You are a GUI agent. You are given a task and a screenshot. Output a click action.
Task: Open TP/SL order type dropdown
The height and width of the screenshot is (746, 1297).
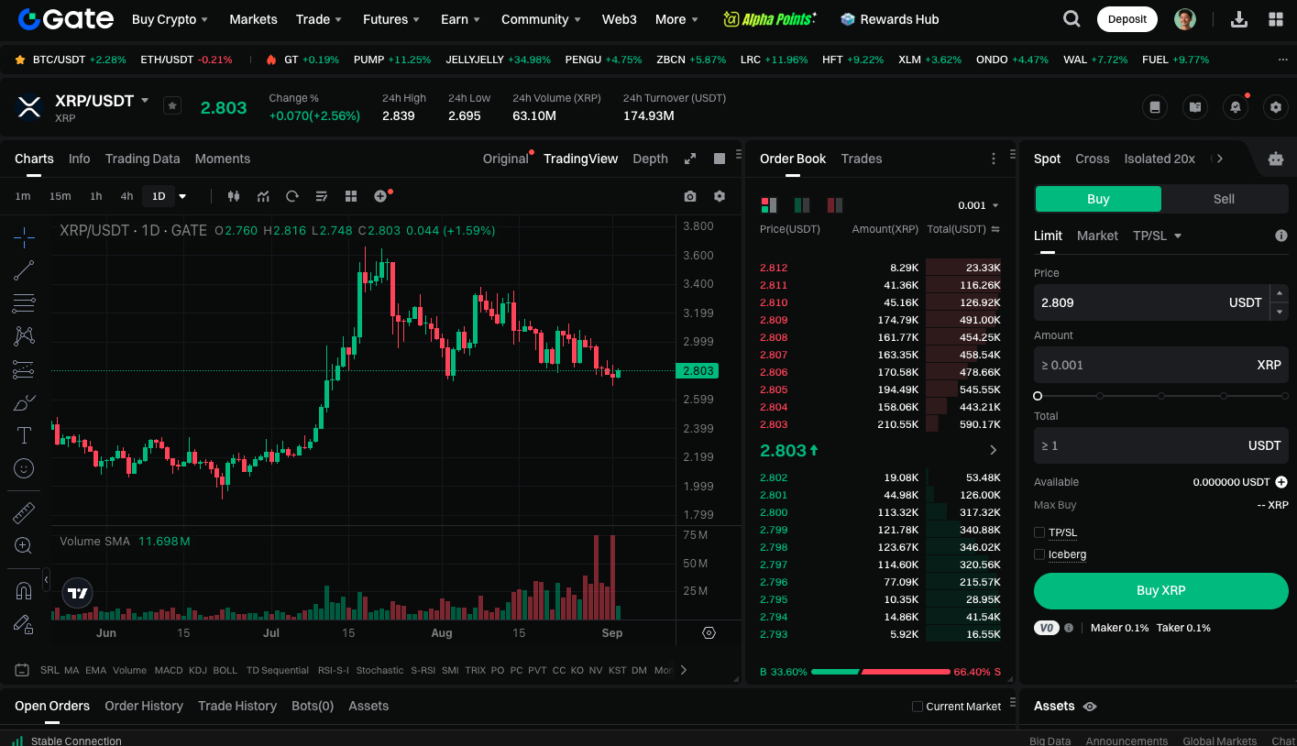point(1158,236)
